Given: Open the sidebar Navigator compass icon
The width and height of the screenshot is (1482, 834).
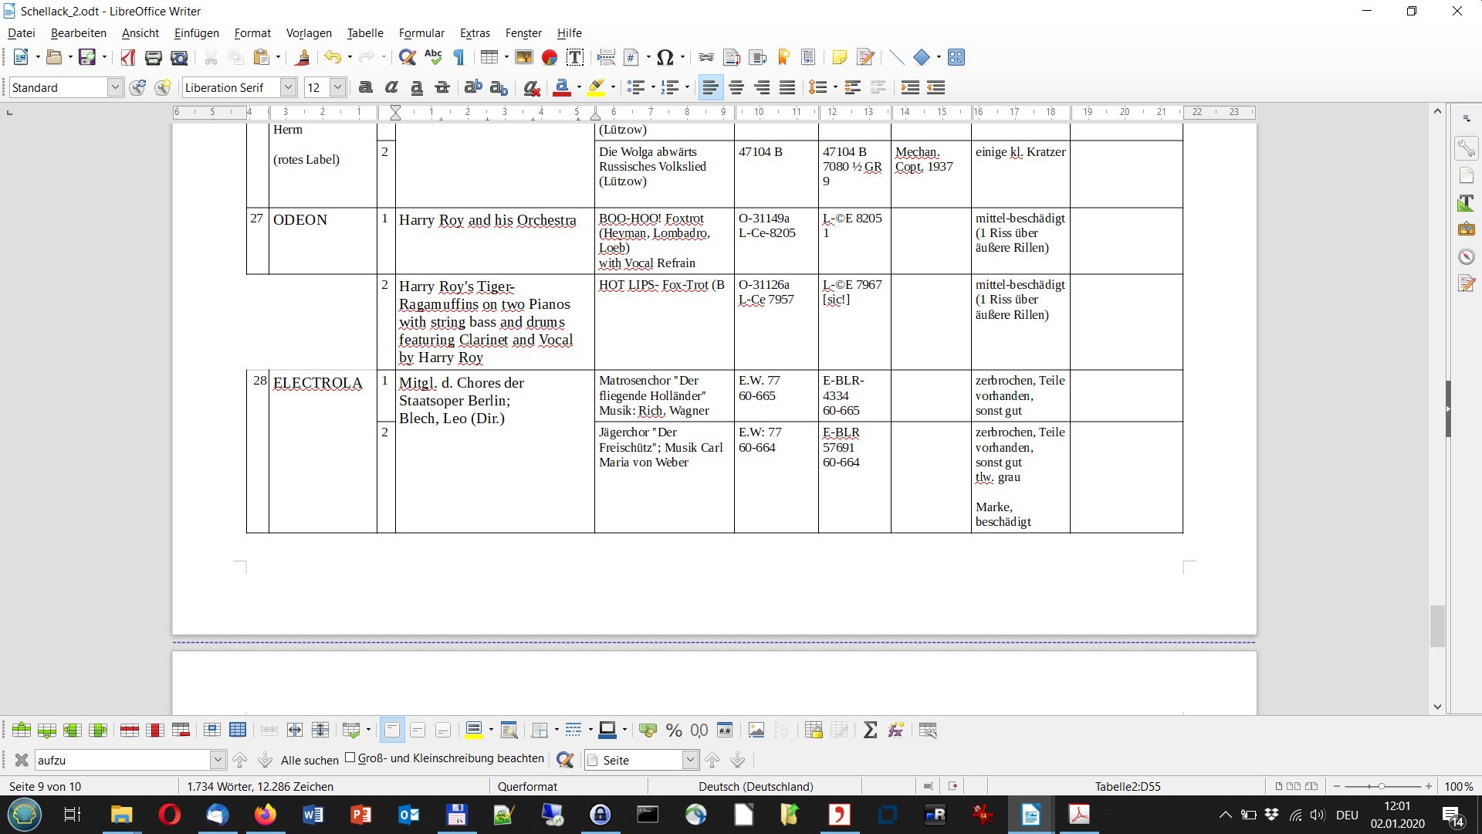Looking at the screenshot, I should 1467,256.
